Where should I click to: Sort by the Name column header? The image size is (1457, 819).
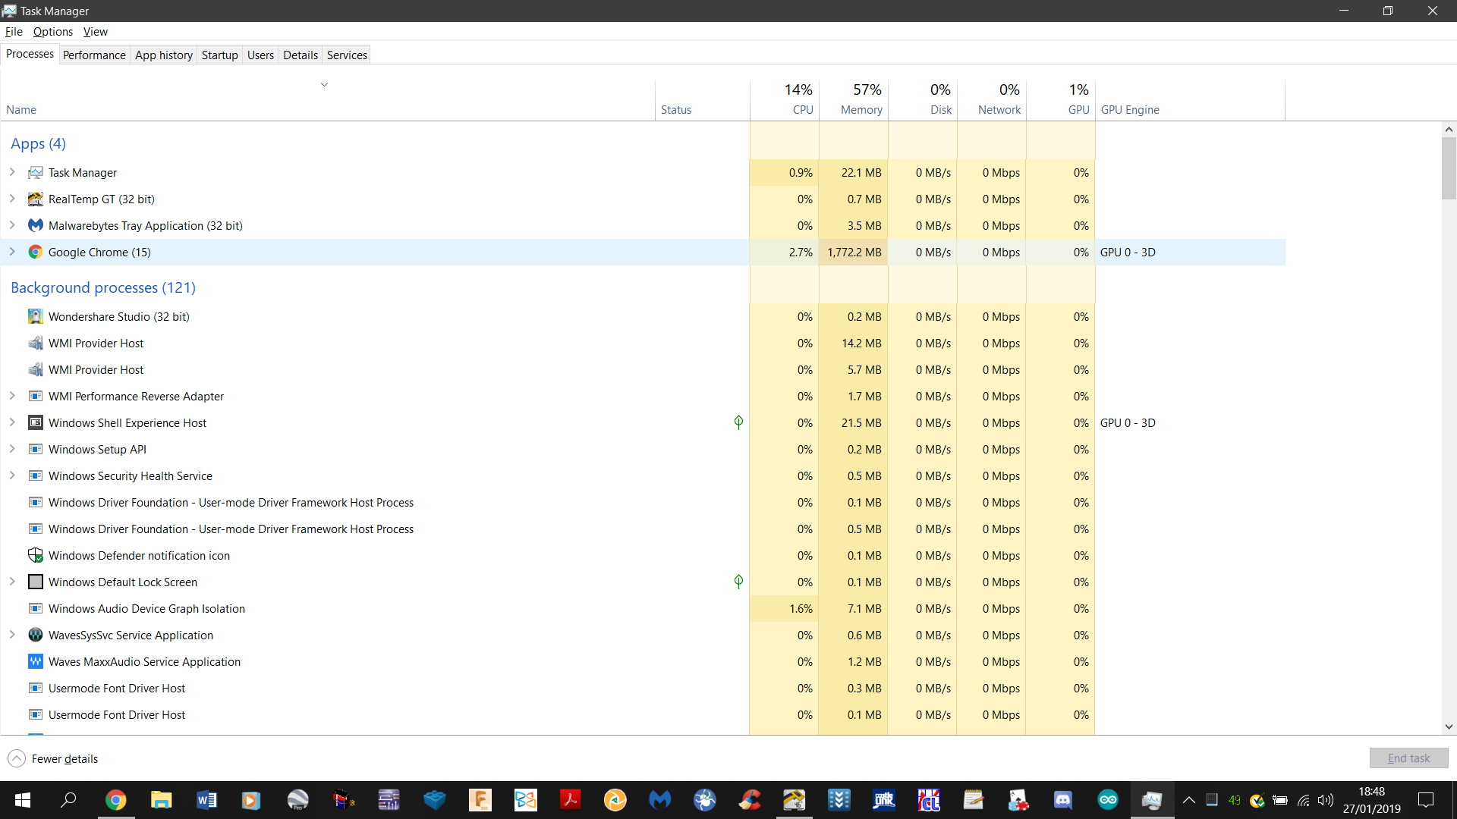pyautogui.click(x=328, y=99)
